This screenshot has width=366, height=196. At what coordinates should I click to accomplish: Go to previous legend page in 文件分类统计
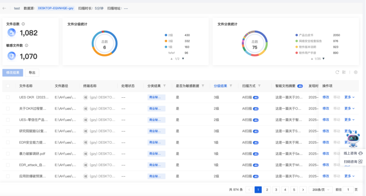[312, 59]
